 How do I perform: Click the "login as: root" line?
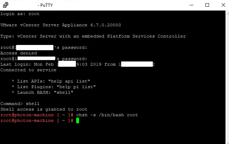click(20, 14)
